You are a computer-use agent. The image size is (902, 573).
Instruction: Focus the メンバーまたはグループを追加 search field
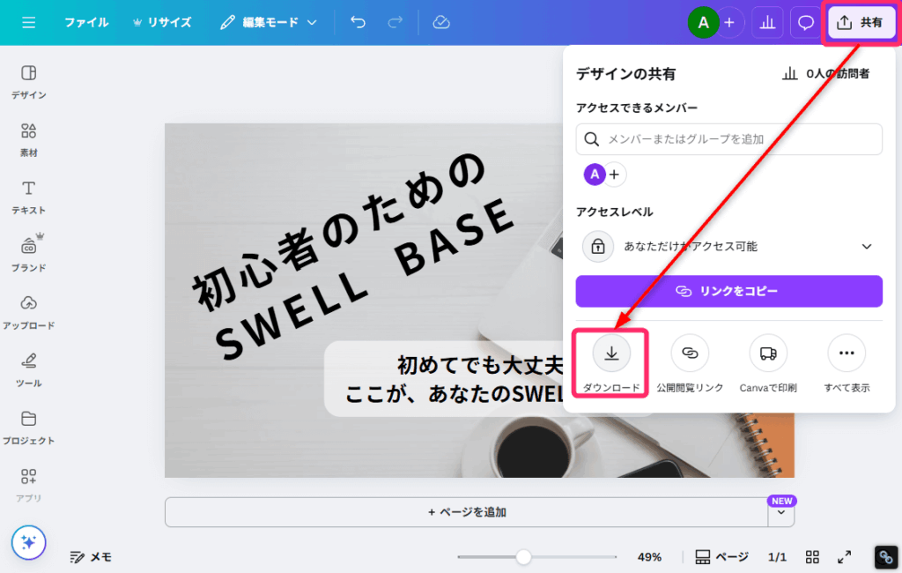coord(728,138)
